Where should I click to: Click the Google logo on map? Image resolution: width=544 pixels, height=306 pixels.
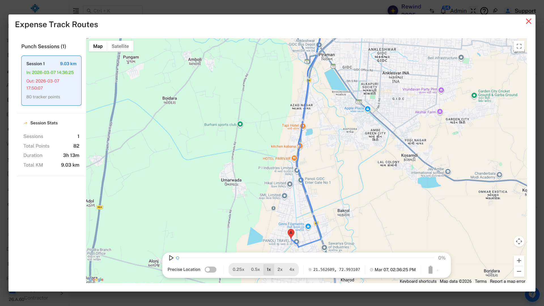[96, 279]
